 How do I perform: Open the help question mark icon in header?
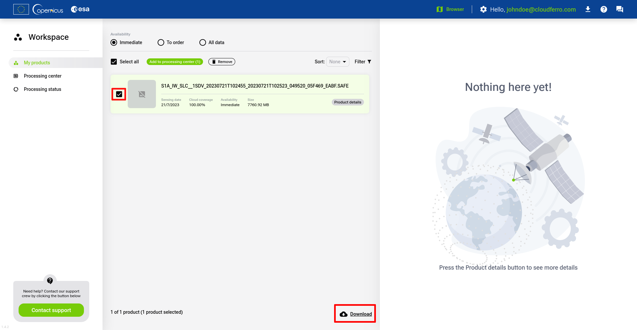point(603,9)
